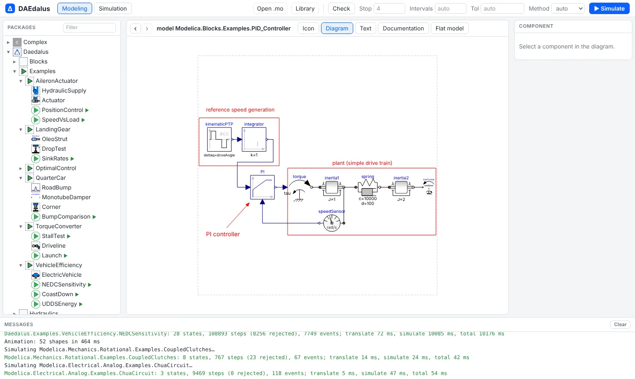Expand the Blocks package
Image resolution: width=635 pixels, height=379 pixels.
[14, 62]
